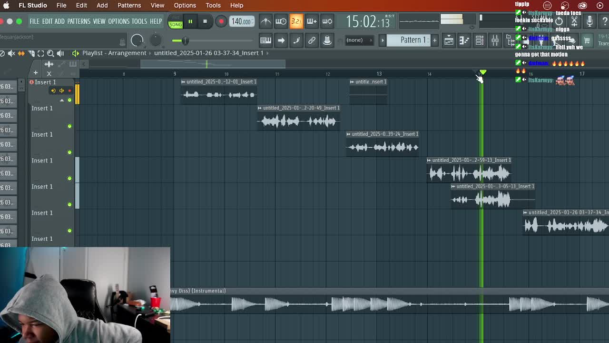Toggle loop recording icon

click(327, 21)
